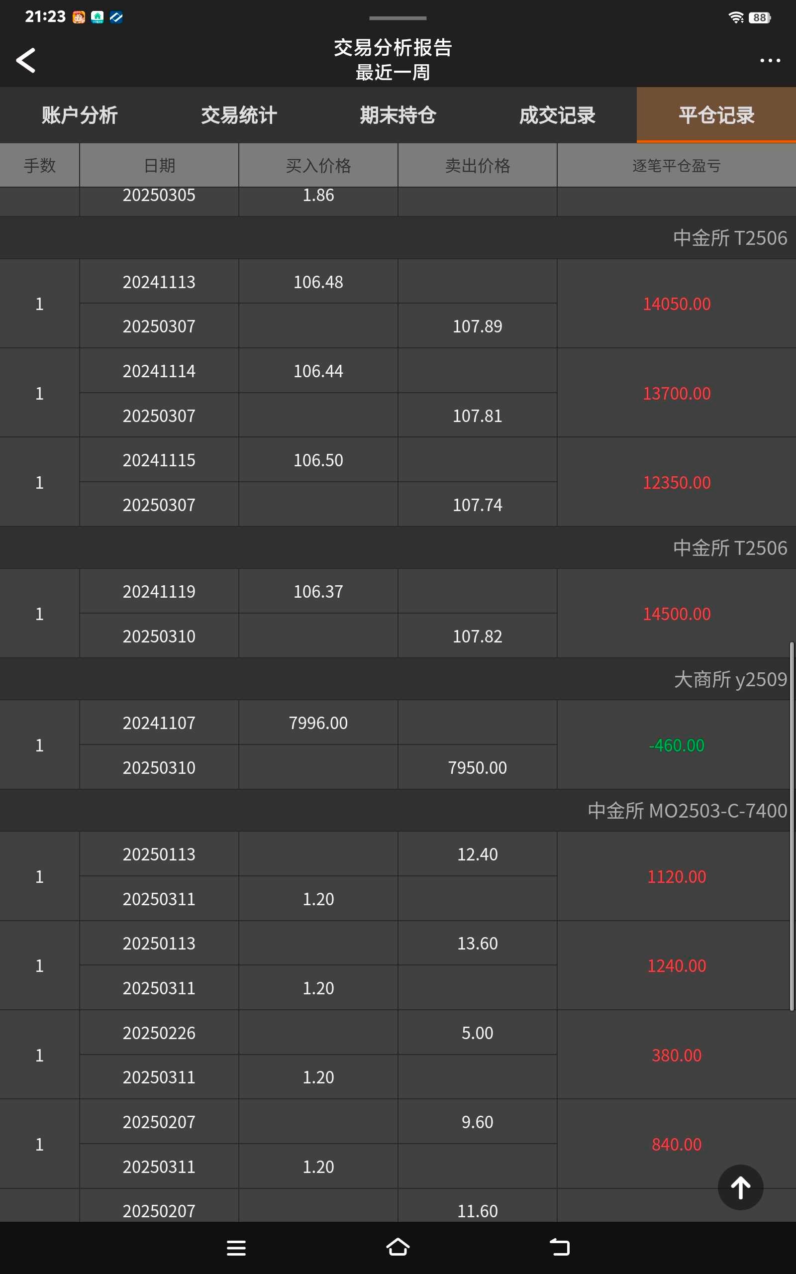Select the 14050.00 profit entry
The height and width of the screenshot is (1274, 796).
pyautogui.click(x=677, y=304)
